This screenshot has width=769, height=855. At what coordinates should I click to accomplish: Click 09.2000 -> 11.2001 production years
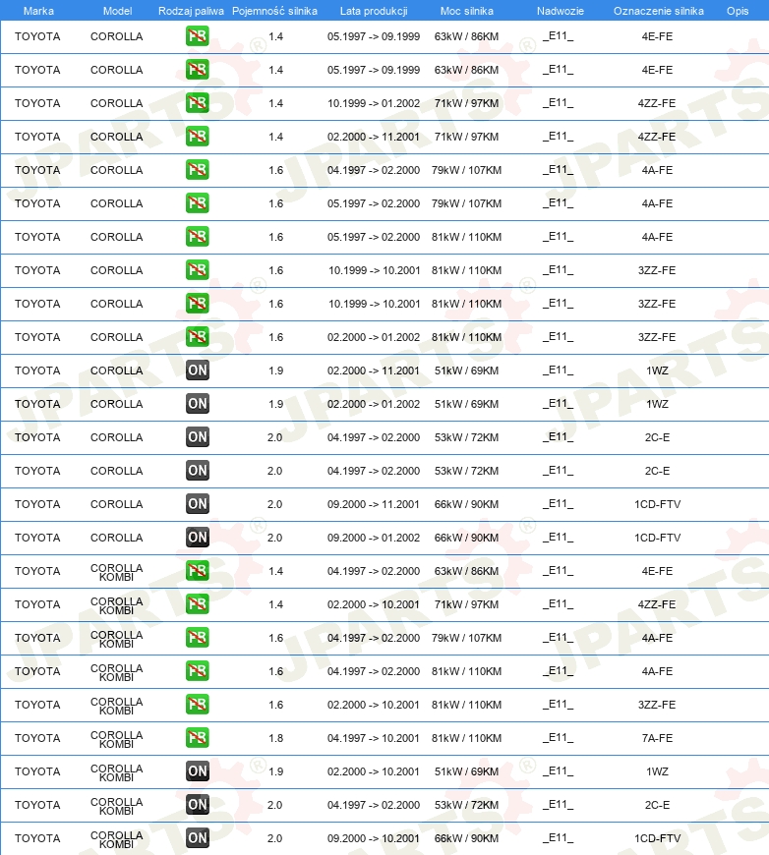coord(374,504)
